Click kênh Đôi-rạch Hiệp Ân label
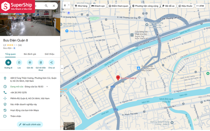 pyautogui.click(x=166, y=100)
